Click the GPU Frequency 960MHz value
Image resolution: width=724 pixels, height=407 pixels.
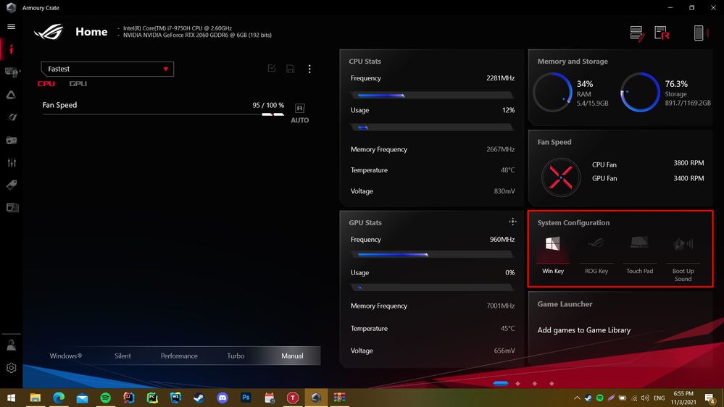[502, 240]
